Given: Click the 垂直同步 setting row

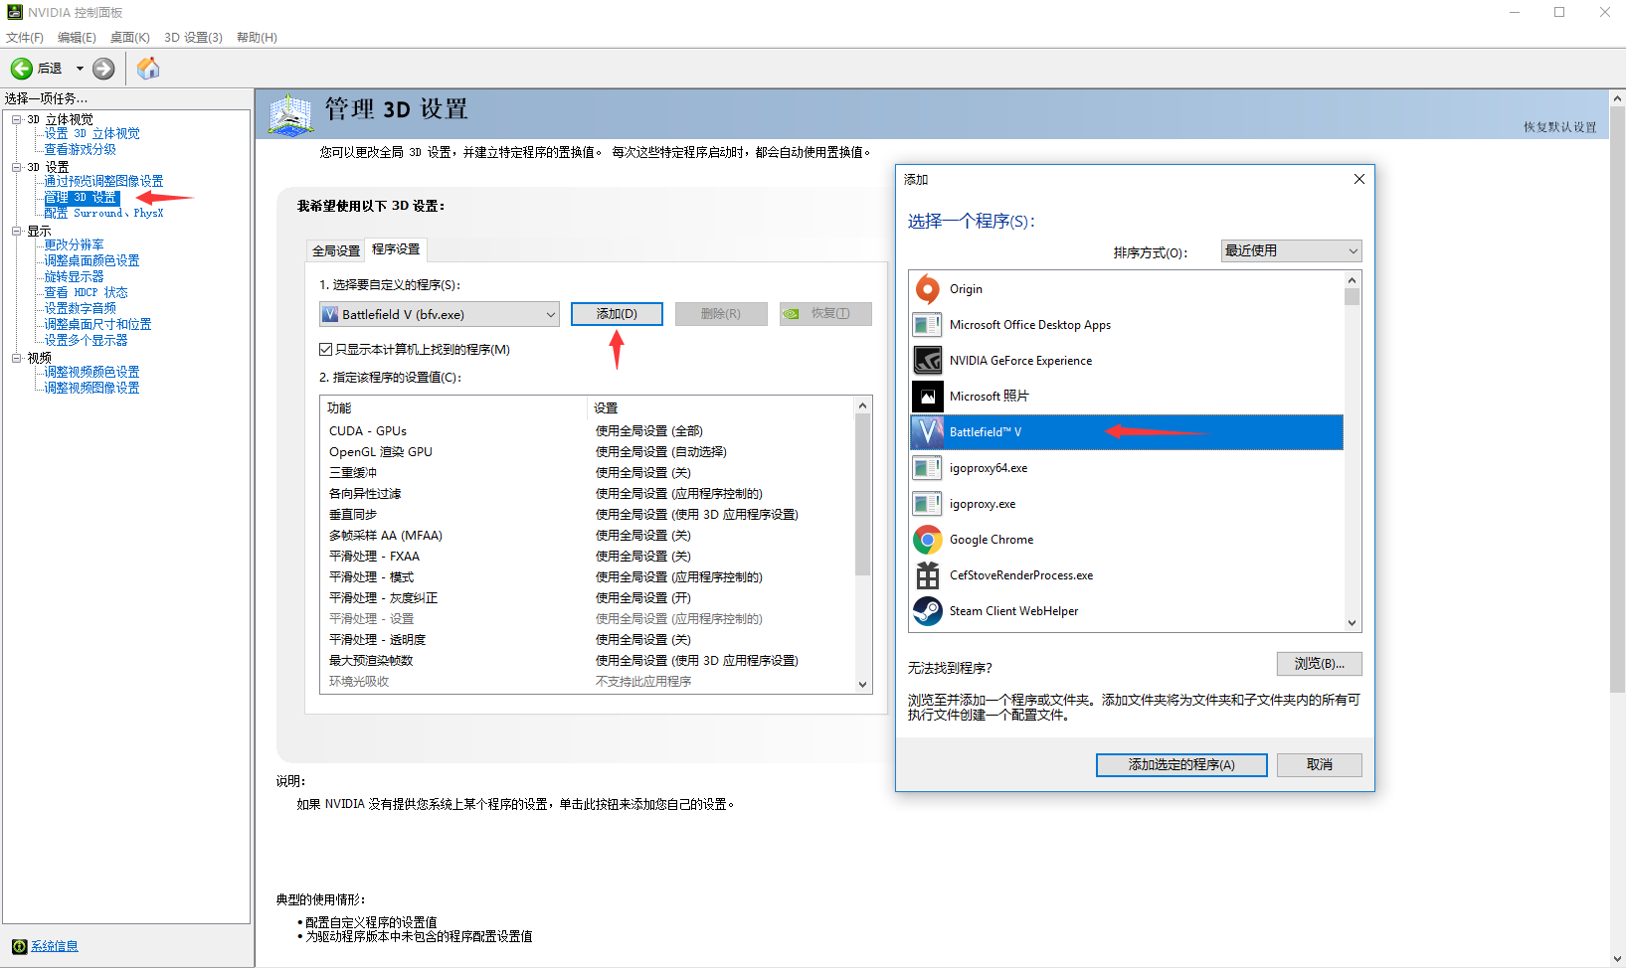Looking at the screenshot, I should 587,515.
